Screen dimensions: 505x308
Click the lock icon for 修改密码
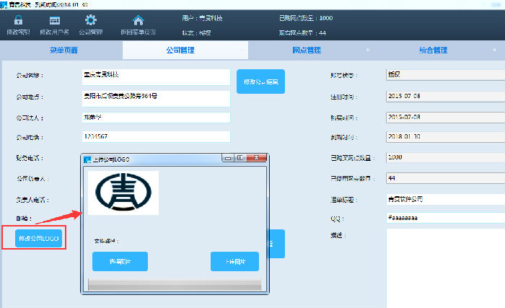(x=18, y=20)
